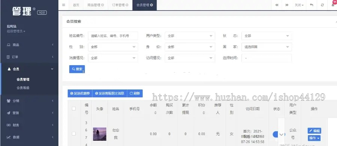
Task: Click the 管理 V2.0 logo
Action: pos(29,11)
